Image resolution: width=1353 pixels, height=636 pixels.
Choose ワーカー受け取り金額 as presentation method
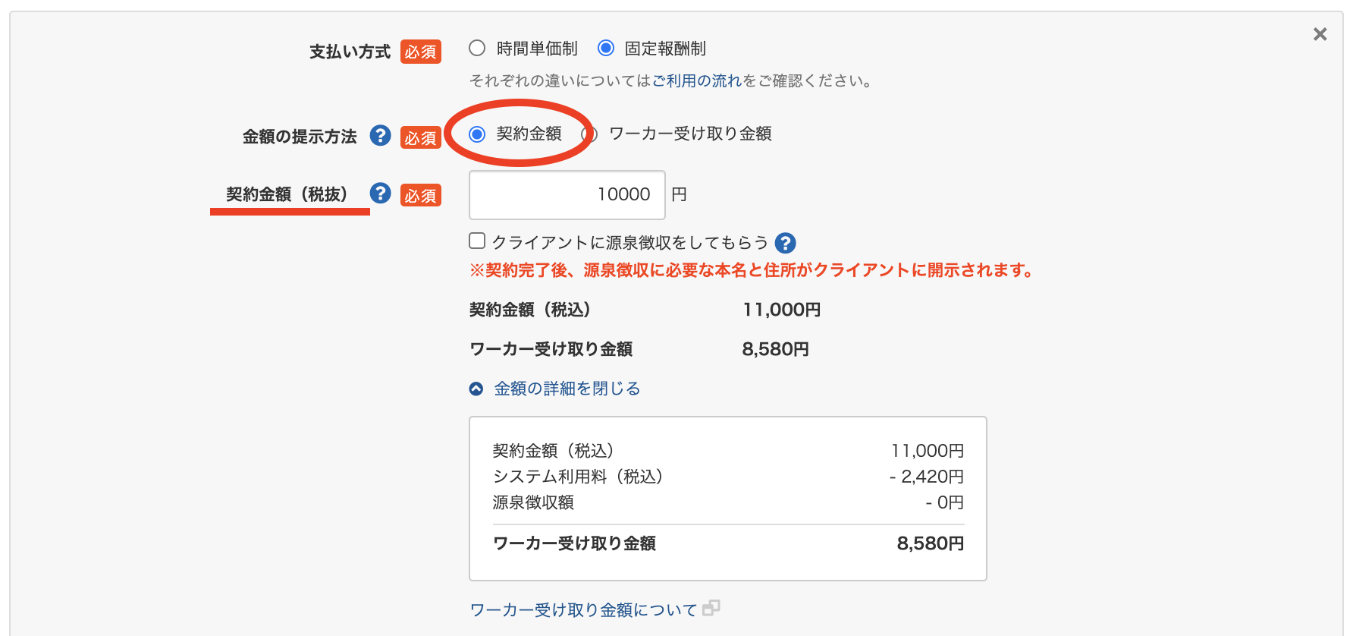[590, 134]
